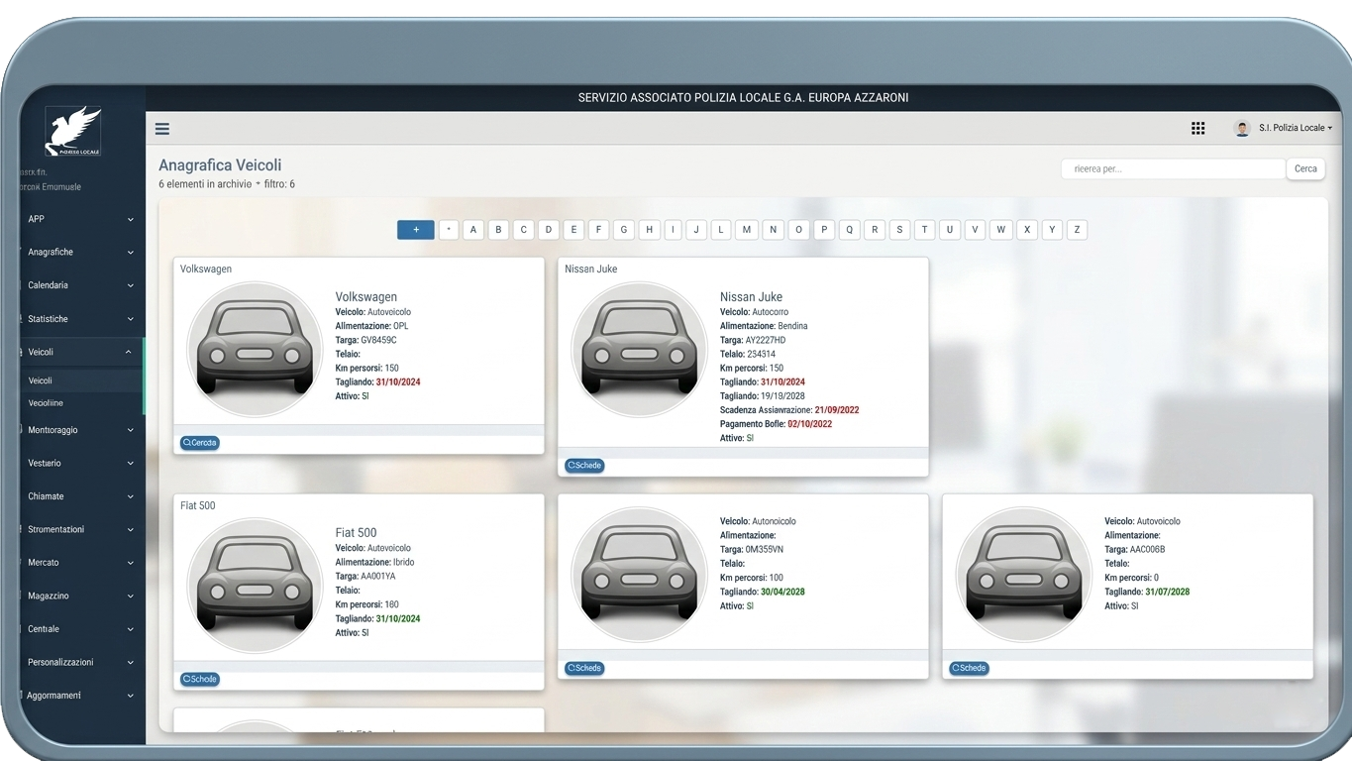
Task: Open Scheda button on Volkswagen card
Action: pyautogui.click(x=200, y=443)
